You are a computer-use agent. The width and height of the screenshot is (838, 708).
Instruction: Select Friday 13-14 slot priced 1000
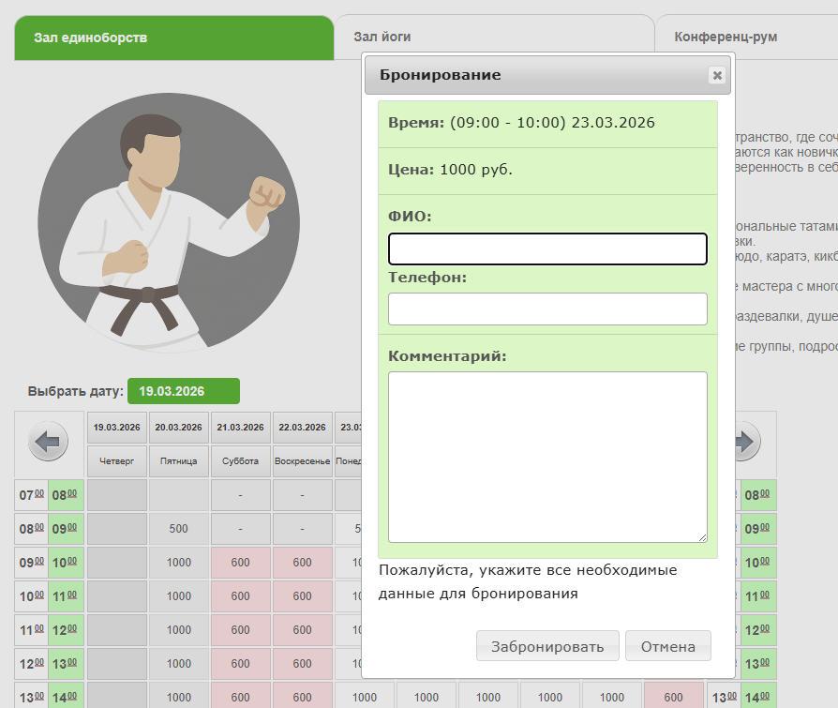point(178,695)
